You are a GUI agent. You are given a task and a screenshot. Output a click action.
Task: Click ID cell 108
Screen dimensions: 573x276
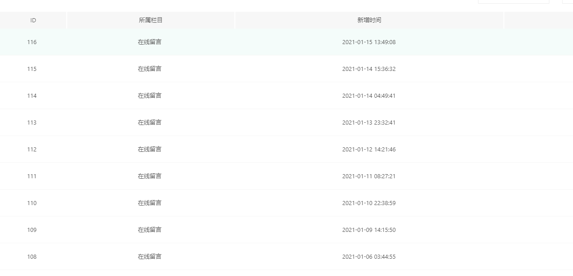point(32,257)
